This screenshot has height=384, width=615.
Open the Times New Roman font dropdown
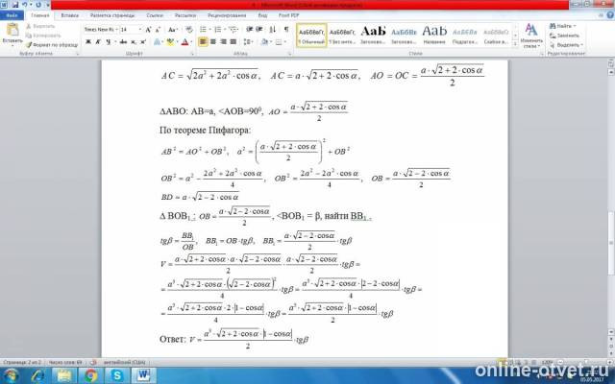[x=101, y=30]
